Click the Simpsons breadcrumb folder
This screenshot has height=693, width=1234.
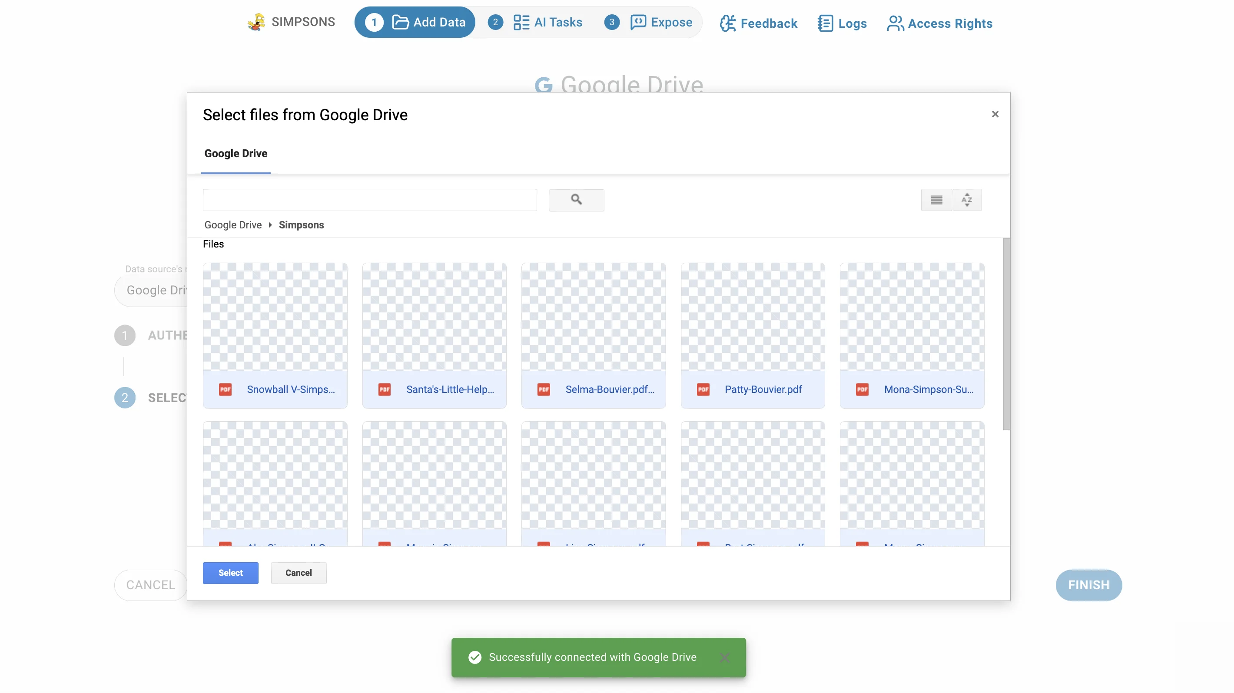(x=301, y=224)
